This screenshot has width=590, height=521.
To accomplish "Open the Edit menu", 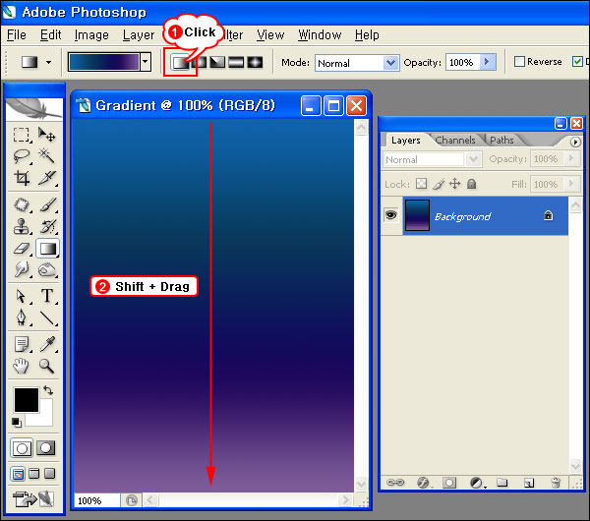I will coord(50,35).
